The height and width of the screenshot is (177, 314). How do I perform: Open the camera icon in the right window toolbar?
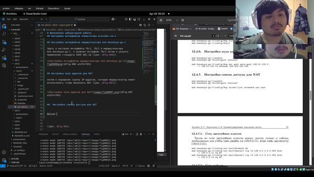[x=161, y=20]
